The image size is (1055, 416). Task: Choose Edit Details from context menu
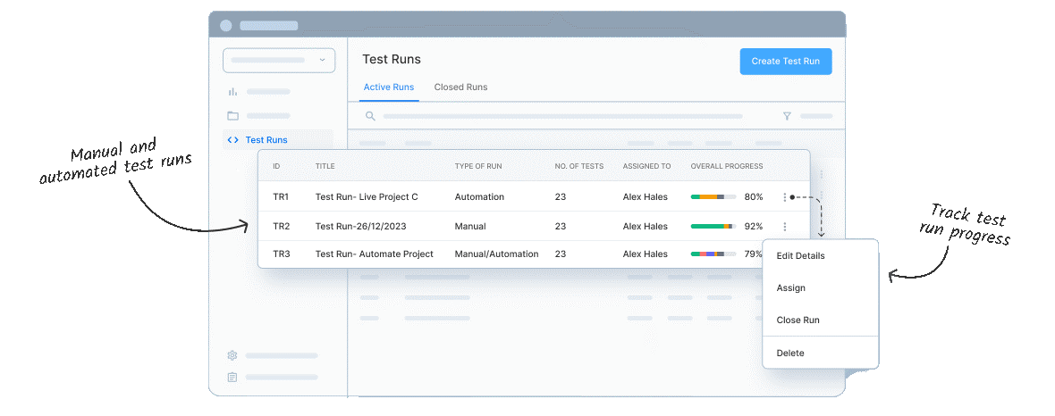tap(801, 256)
